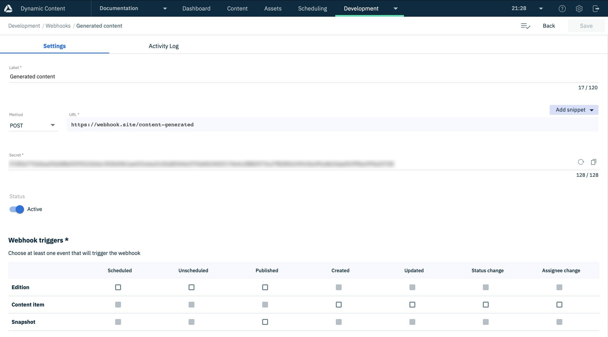Click the "Webhook triggers *" heading
Screen dimensions: 608x337
pyautogui.click(x=38, y=240)
